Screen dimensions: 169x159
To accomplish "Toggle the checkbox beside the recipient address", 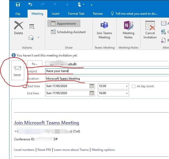I will [x=48, y=63].
